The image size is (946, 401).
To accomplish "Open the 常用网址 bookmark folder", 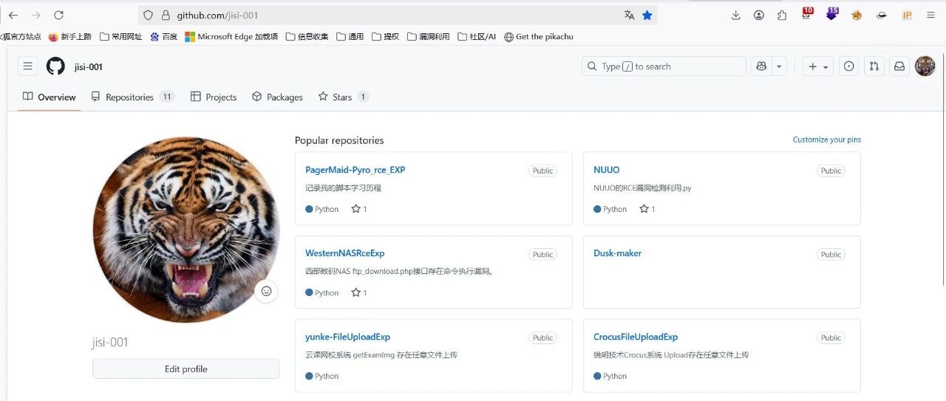I will click(x=120, y=36).
